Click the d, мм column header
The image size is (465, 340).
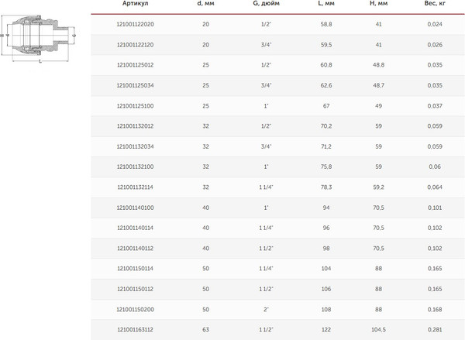click(207, 5)
